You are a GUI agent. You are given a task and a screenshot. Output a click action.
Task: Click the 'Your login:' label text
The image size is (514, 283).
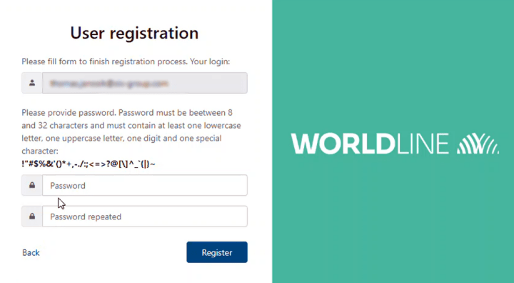click(210, 61)
